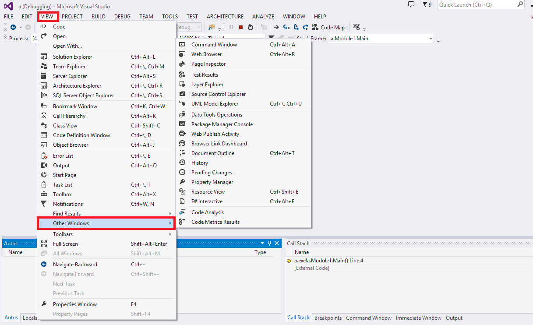
Task: Select Open With... in View menu
Action: pyautogui.click(x=106, y=46)
